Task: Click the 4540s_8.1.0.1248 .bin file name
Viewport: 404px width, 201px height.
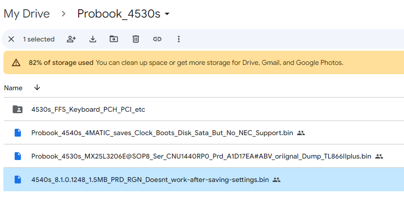Action: [x=150, y=180]
